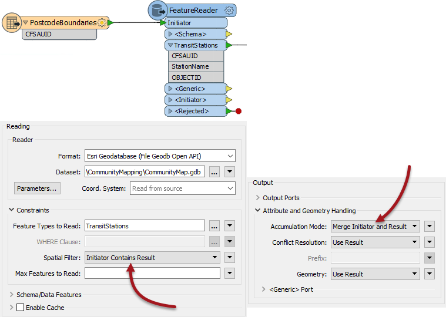Browse for Dataset with the ellipsis button
The image size is (446, 317).
[214, 172]
